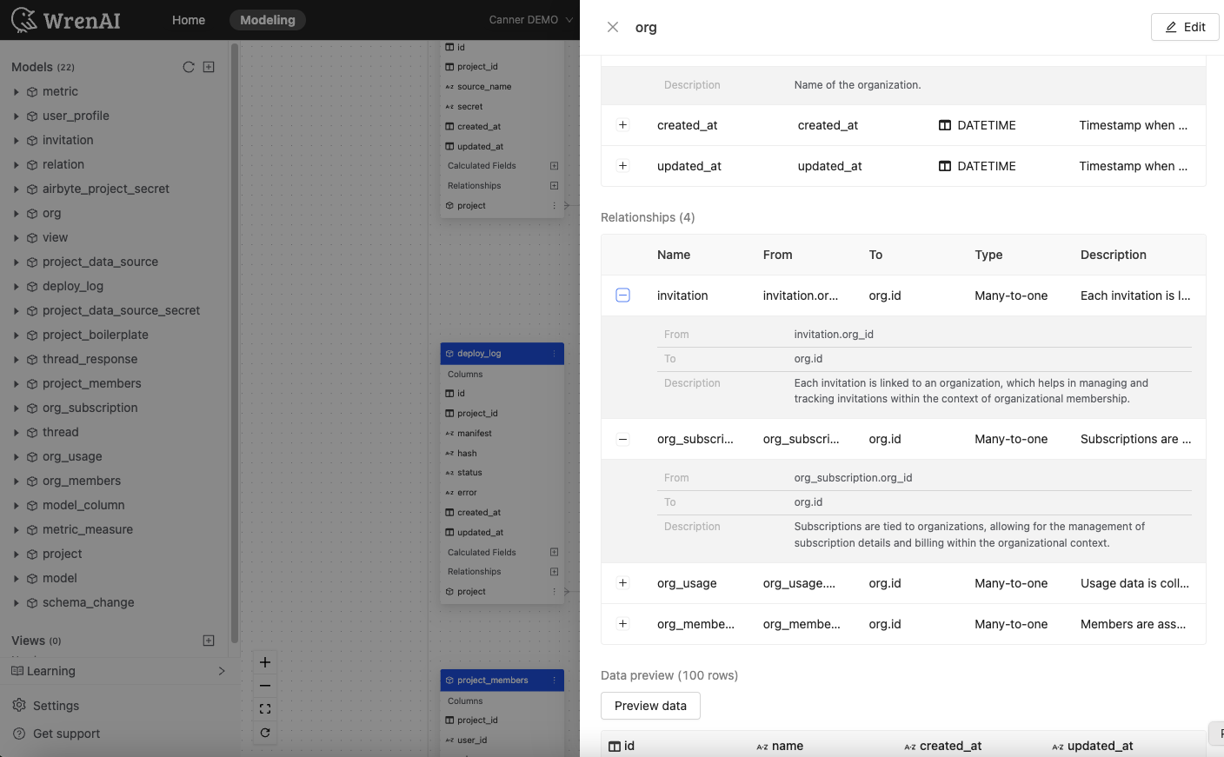1224x757 pixels.
Task: Close the org details panel
Action: click(613, 27)
